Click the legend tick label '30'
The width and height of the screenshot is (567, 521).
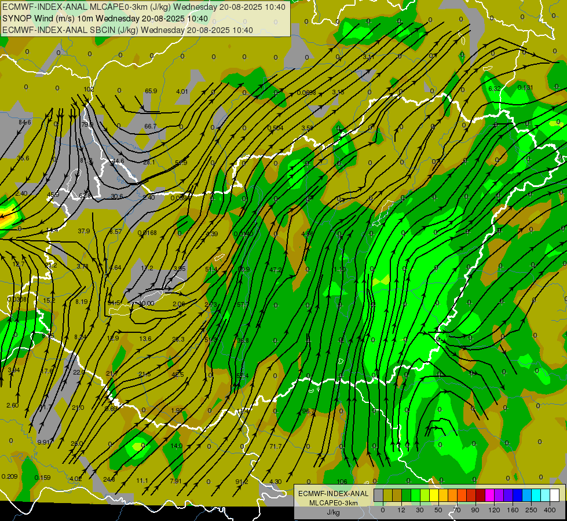click(x=419, y=510)
